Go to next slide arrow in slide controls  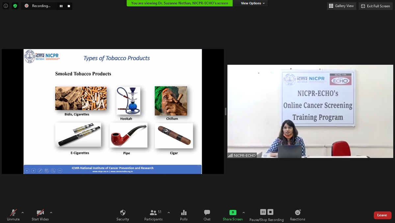click(x=34, y=170)
